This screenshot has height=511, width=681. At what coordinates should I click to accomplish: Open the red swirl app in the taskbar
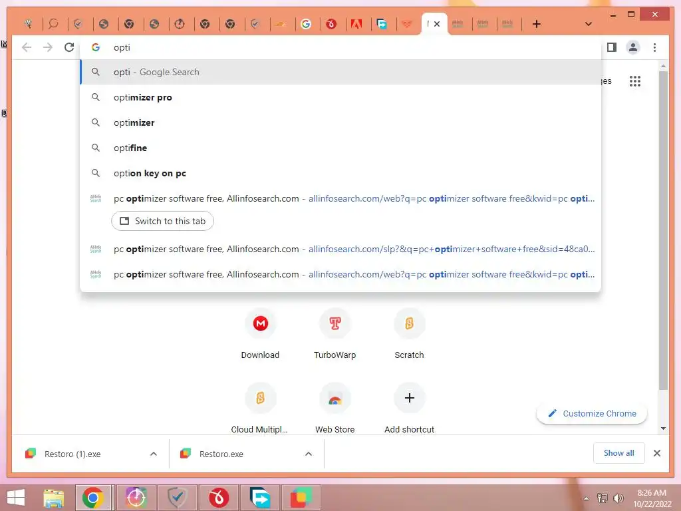pyautogui.click(x=218, y=498)
